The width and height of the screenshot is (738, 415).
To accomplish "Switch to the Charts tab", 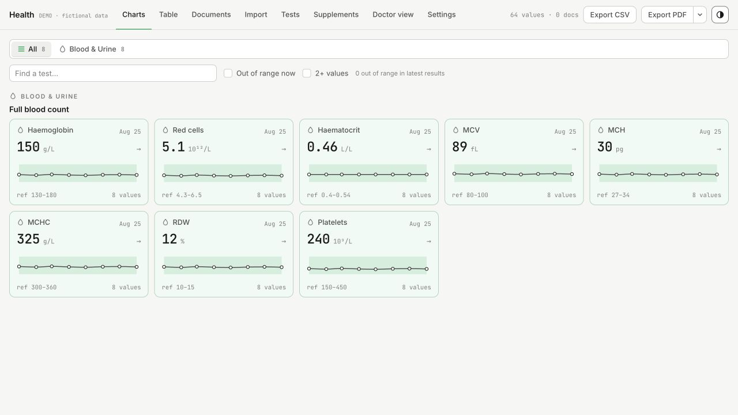I will pyautogui.click(x=134, y=14).
